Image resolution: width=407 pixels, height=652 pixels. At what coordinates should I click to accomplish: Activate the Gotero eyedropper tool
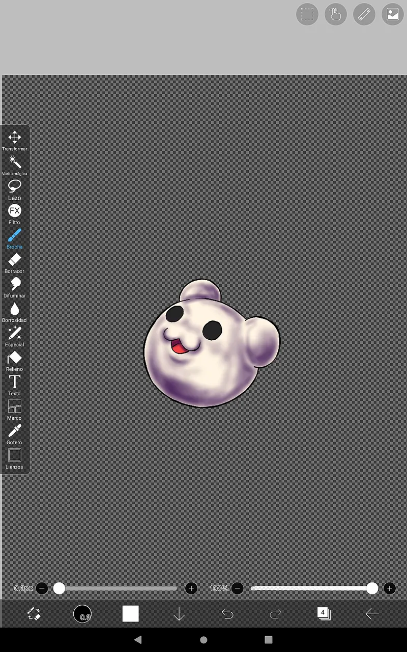tap(14, 434)
